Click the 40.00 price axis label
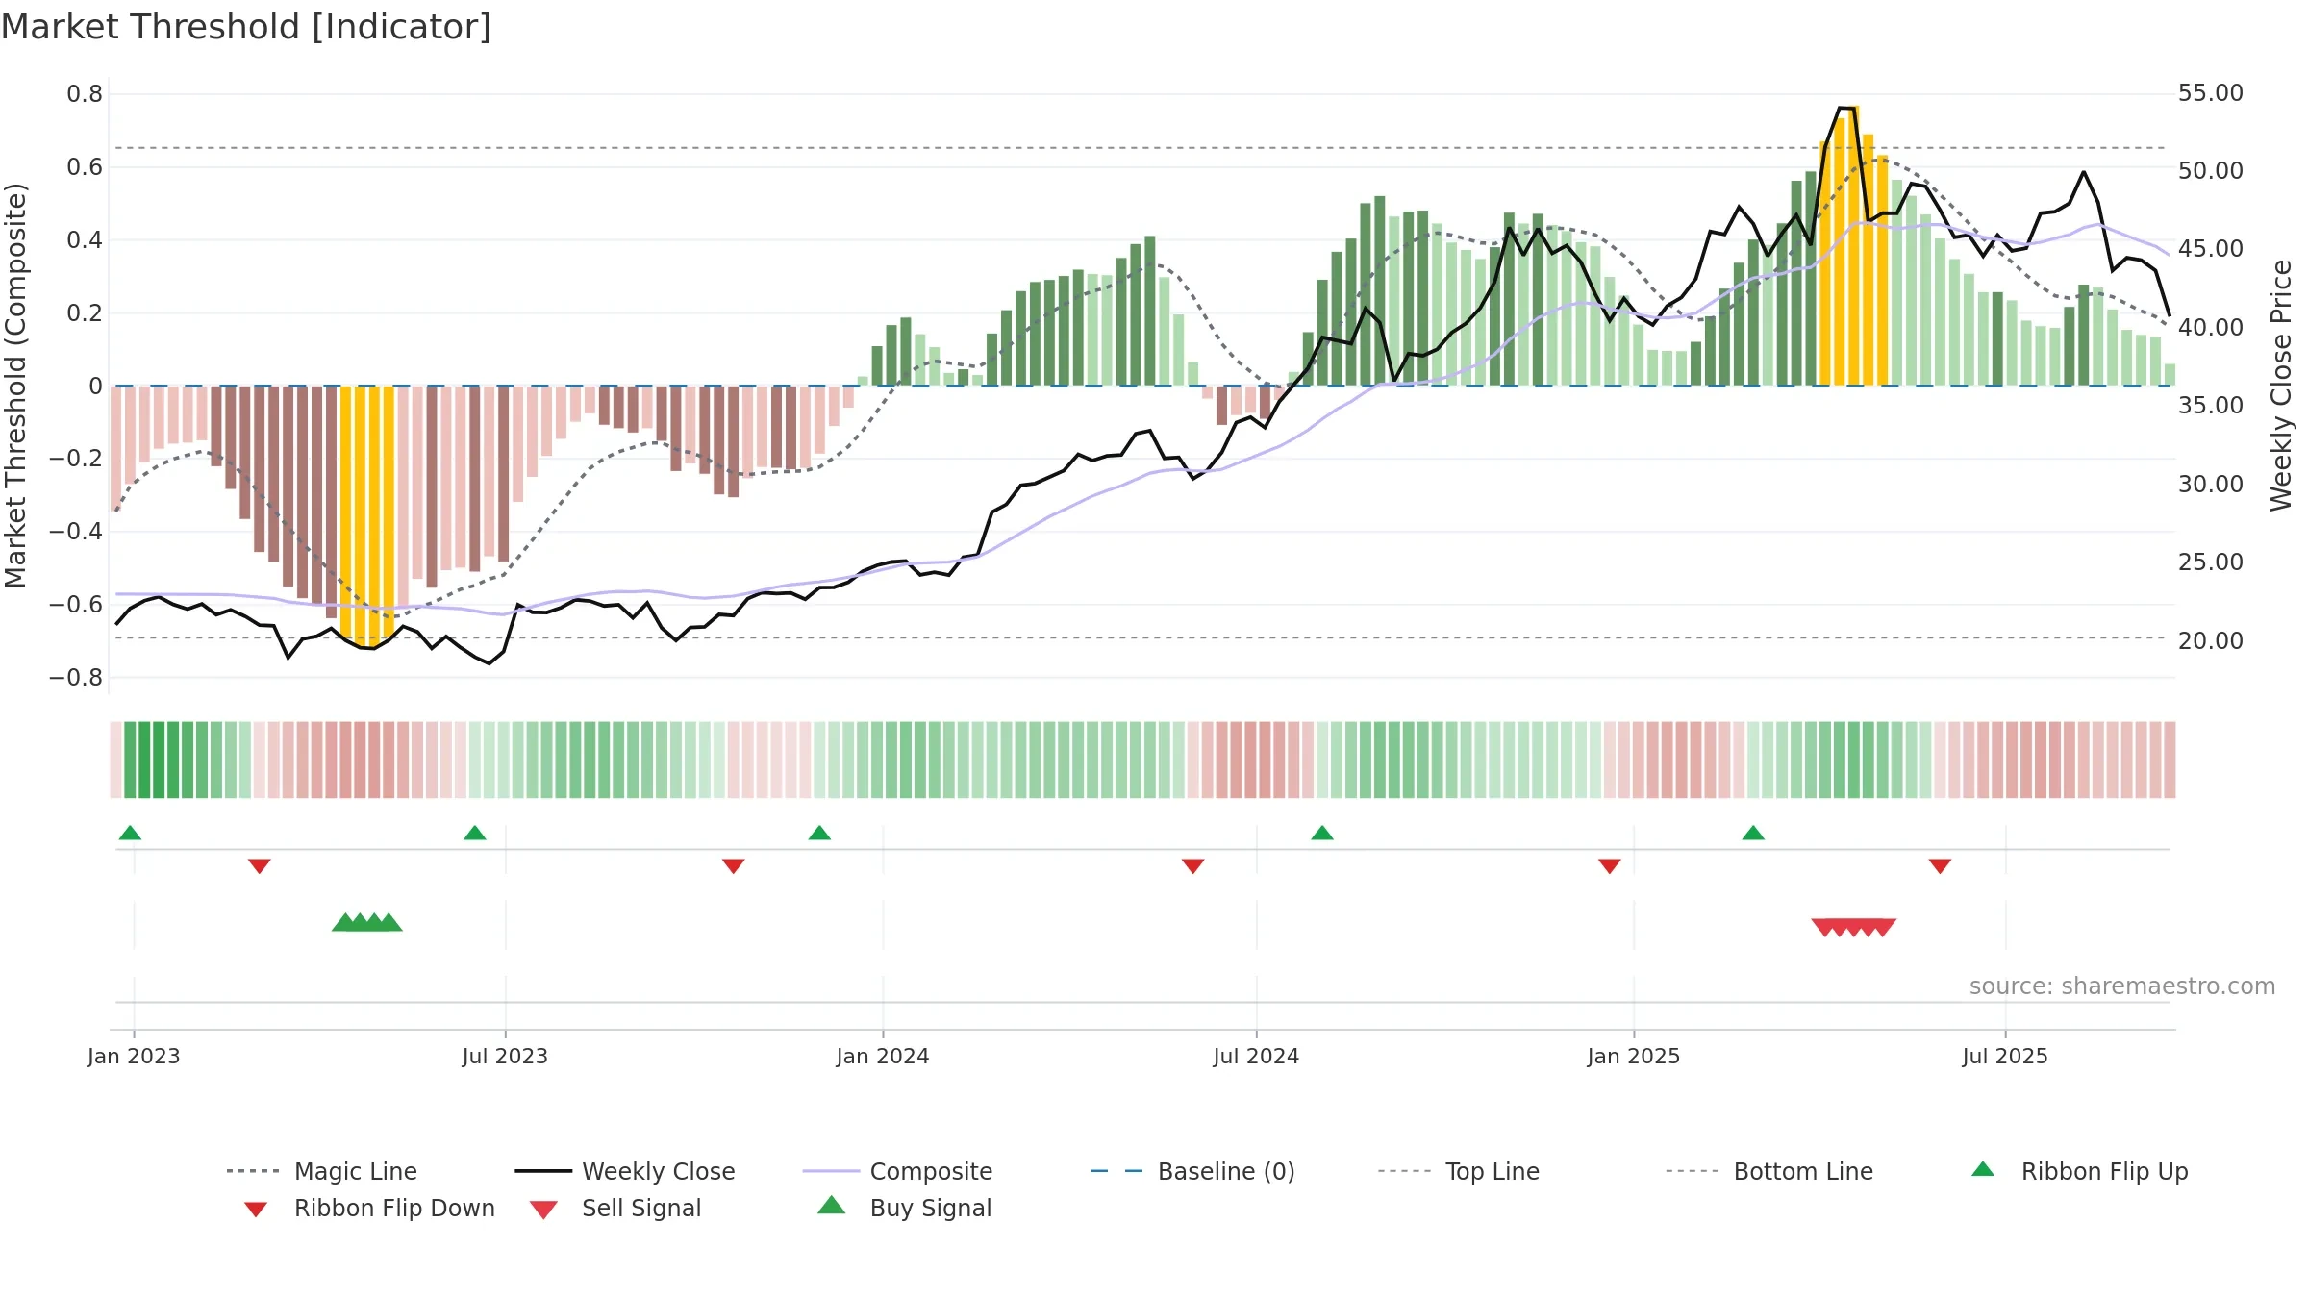Viewport: 2308px width, 1298px height. coord(2210,328)
